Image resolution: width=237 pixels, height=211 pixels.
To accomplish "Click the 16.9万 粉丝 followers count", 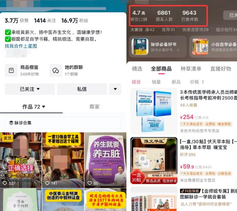I will click(x=75, y=20).
